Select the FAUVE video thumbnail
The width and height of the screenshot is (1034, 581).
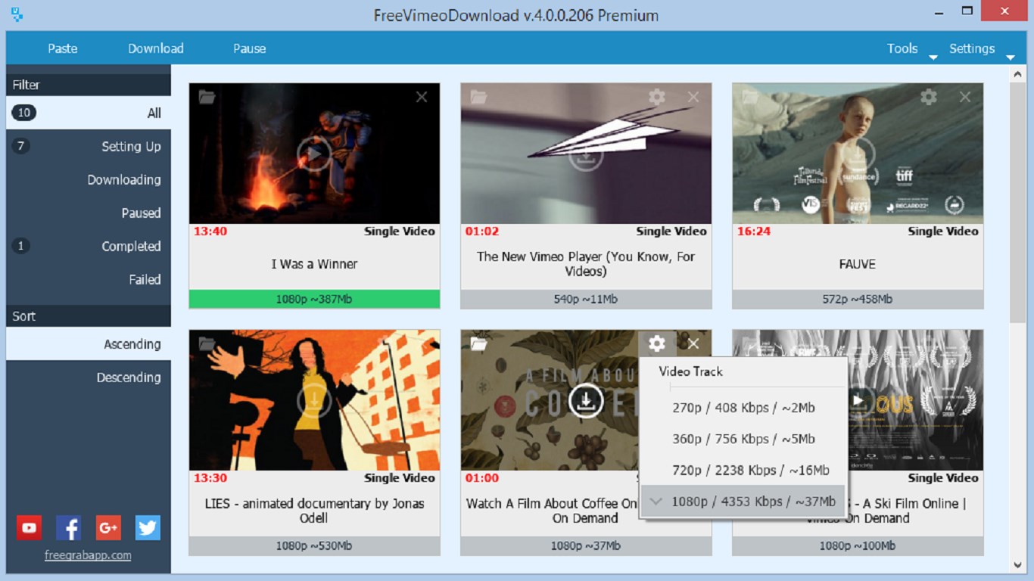858,154
